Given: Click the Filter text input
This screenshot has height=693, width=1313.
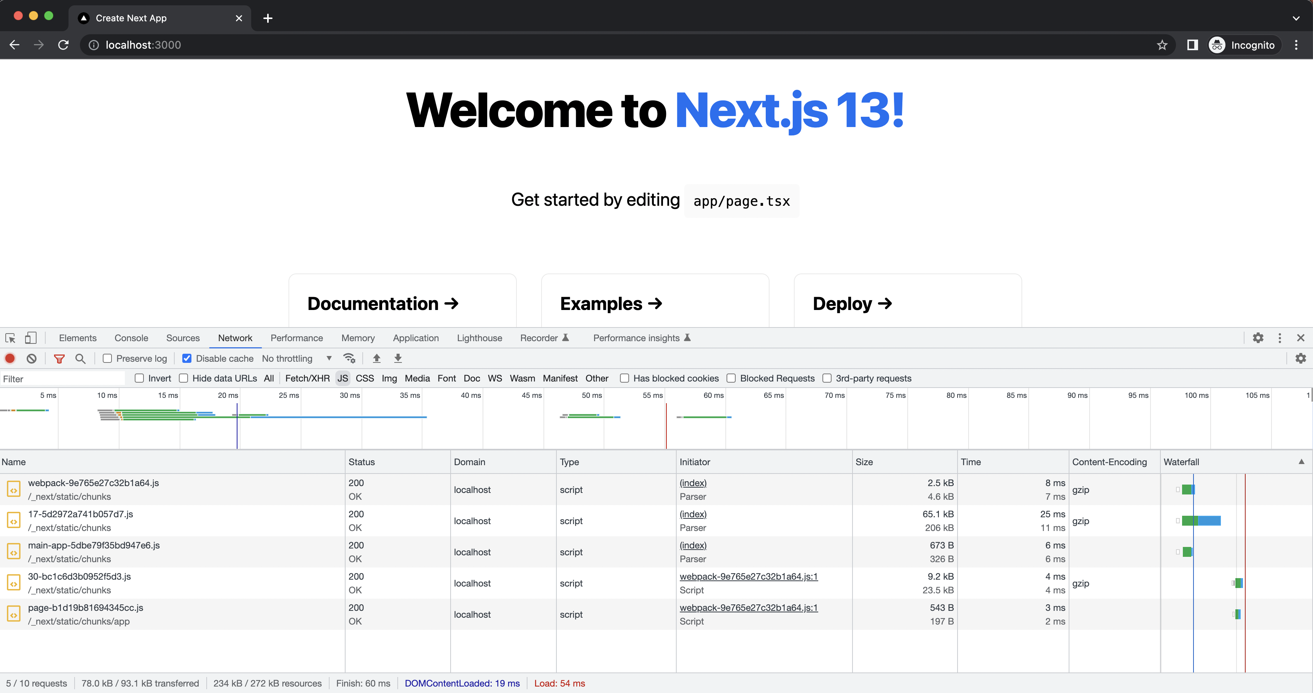Looking at the screenshot, I should (62, 378).
